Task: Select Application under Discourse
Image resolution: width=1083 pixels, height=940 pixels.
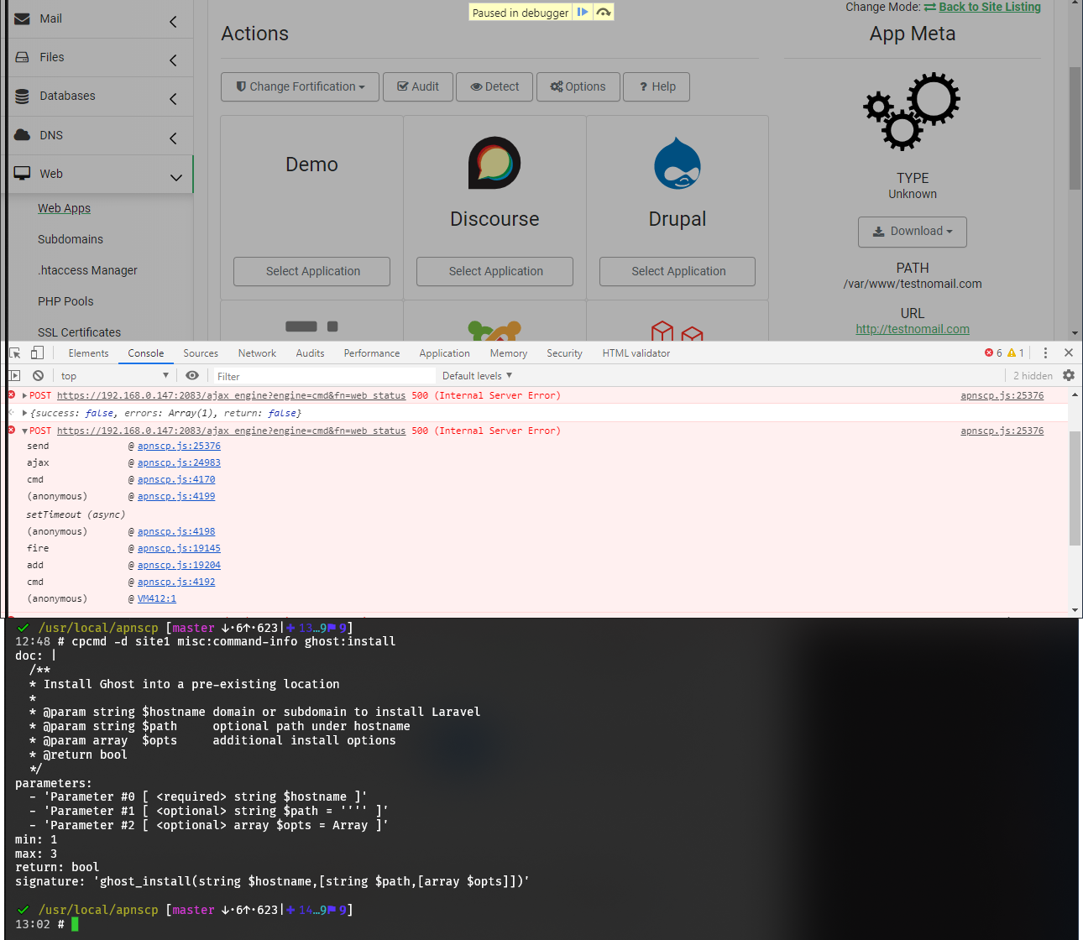Action: pyautogui.click(x=494, y=271)
